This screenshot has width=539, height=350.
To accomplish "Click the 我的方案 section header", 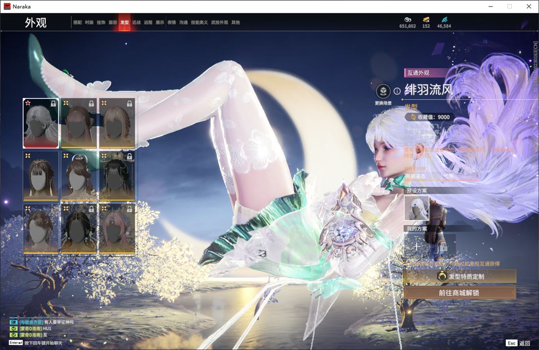I will 417,229.
